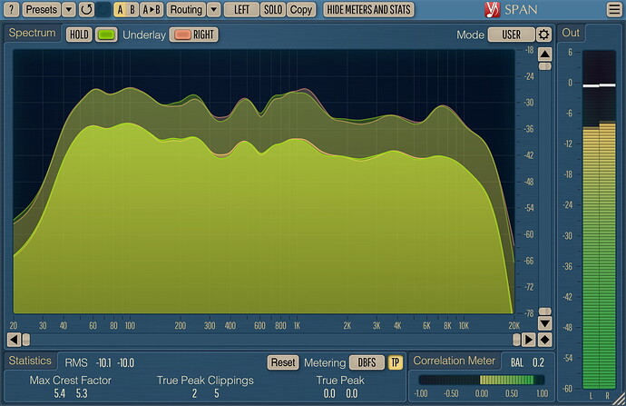Click the DBFS metering selector
The image size is (626, 406).
coord(367,361)
